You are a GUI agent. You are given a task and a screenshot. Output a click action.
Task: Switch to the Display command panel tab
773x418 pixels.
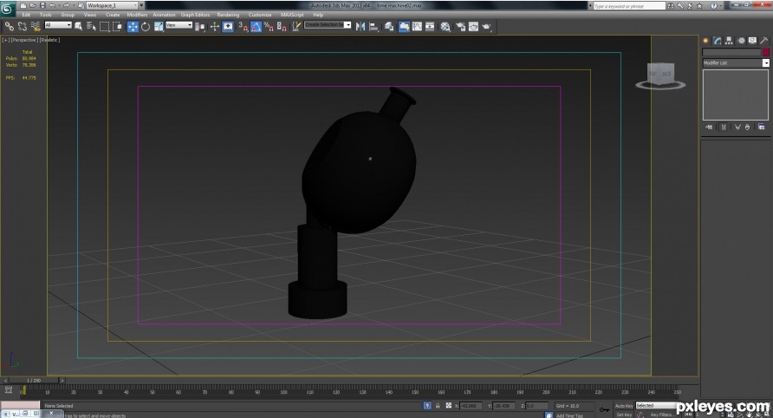pos(752,41)
